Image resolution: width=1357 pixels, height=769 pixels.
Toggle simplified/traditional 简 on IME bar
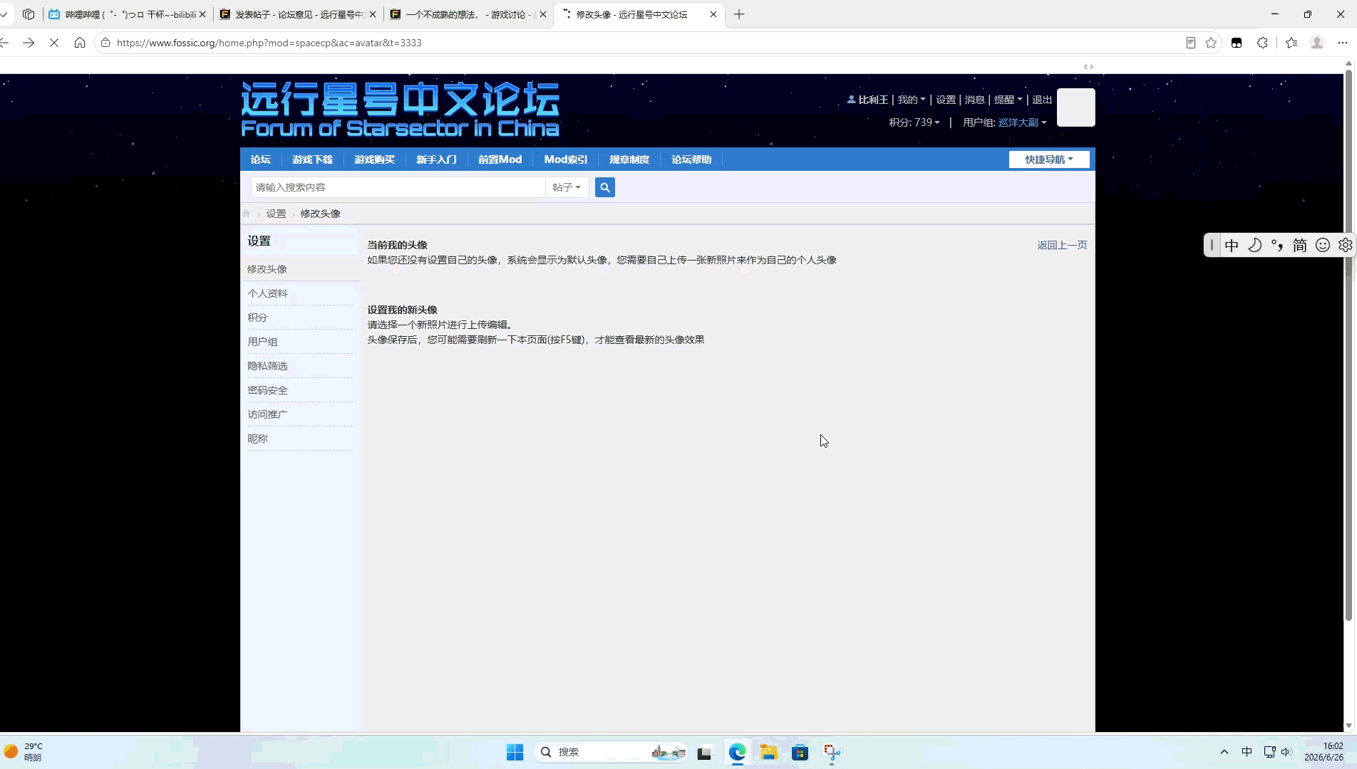click(x=1300, y=245)
